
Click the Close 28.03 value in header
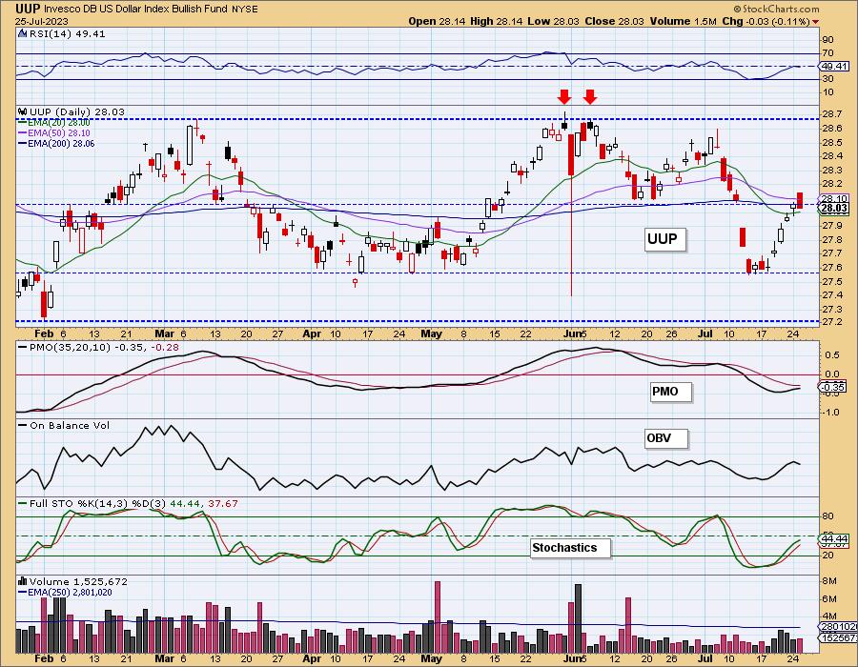point(615,21)
